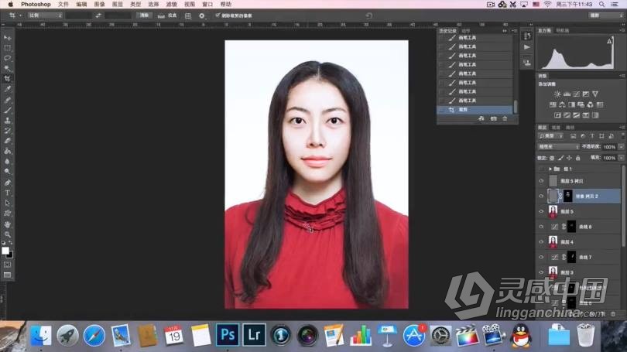Image resolution: width=627 pixels, height=352 pixels.
Task: Select the Move tool in toolbar
Action: [8, 38]
